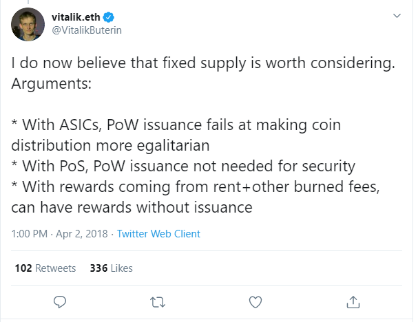
Task: Open Vitalik's profile picture avatar
Action: [x=28, y=24]
